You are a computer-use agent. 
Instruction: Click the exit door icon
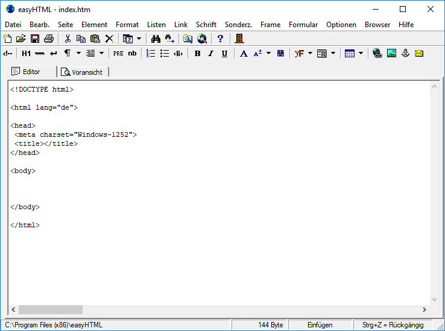pos(239,39)
